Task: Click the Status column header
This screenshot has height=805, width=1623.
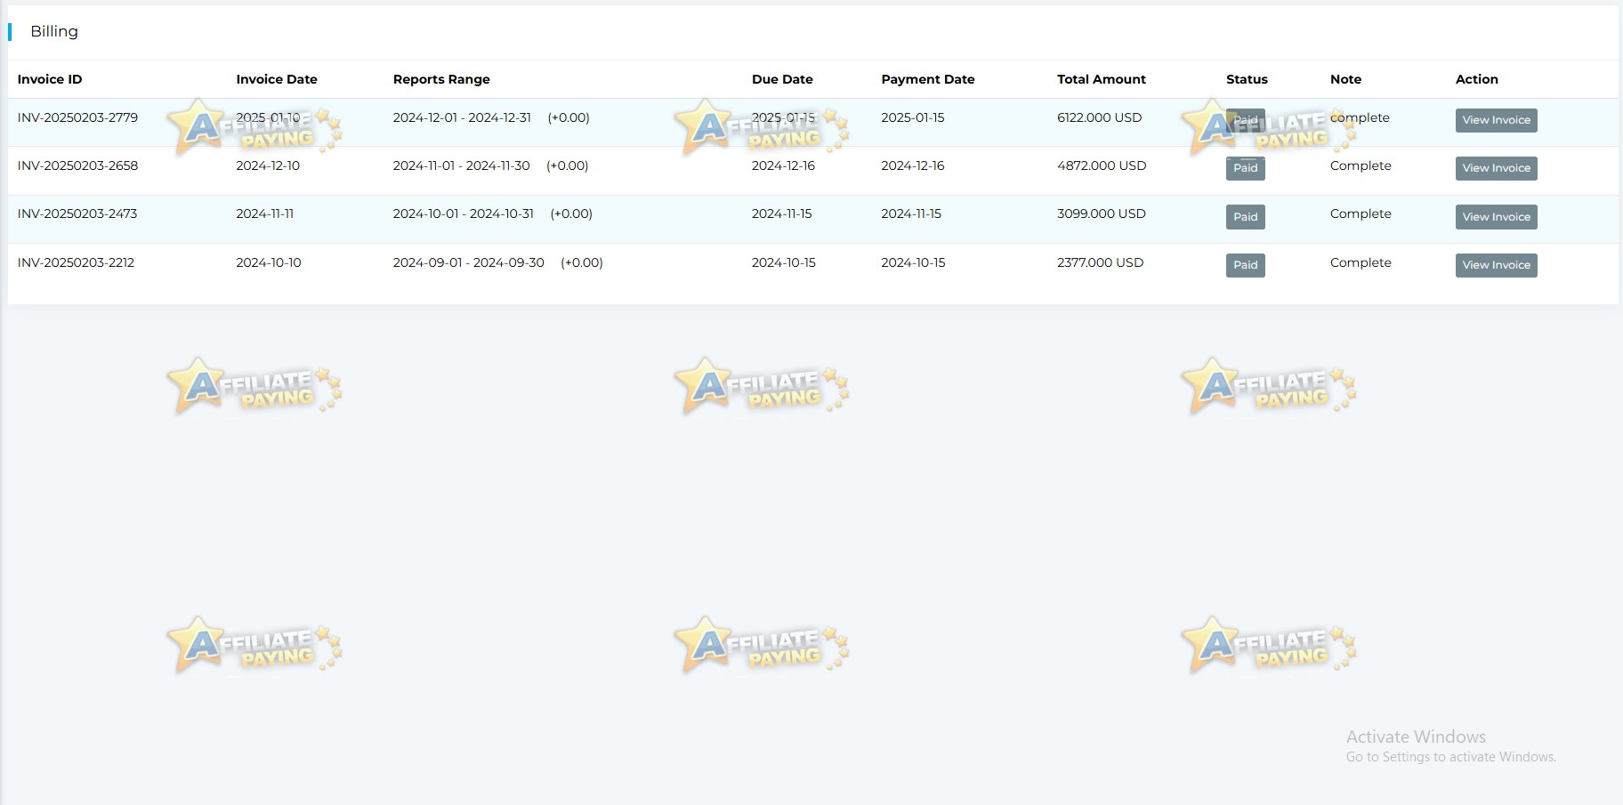Action: (1247, 79)
